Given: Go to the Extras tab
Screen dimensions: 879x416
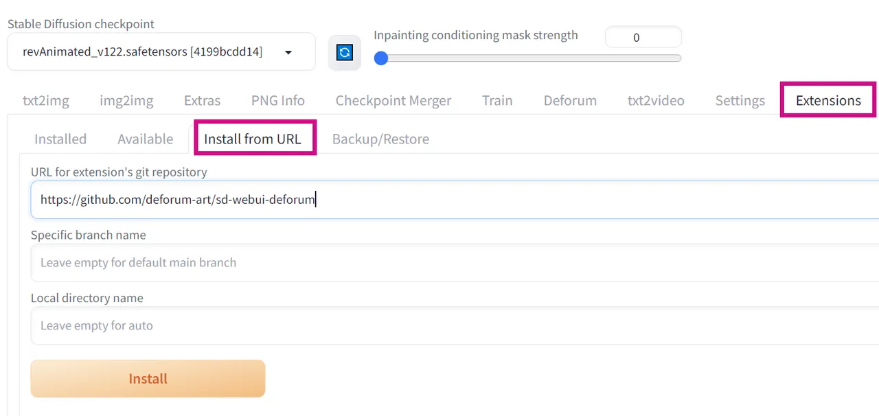Looking at the screenshot, I should [202, 100].
